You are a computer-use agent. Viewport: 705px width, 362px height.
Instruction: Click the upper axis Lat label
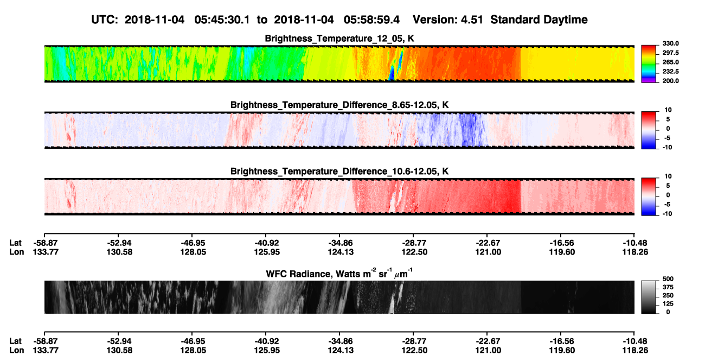[16, 243]
